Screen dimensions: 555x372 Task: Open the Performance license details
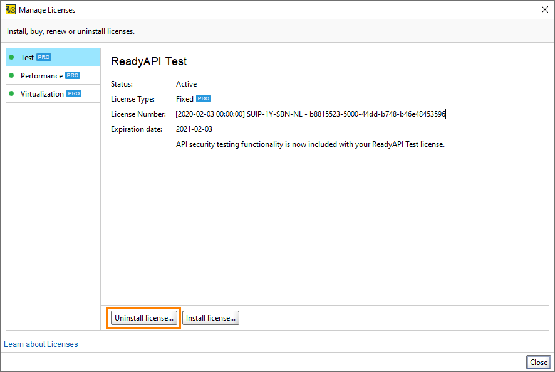[x=41, y=75]
